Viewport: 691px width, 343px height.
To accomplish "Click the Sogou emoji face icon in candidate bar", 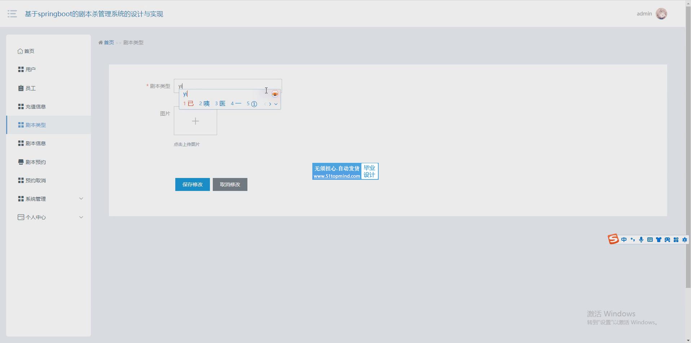I will tap(275, 94).
